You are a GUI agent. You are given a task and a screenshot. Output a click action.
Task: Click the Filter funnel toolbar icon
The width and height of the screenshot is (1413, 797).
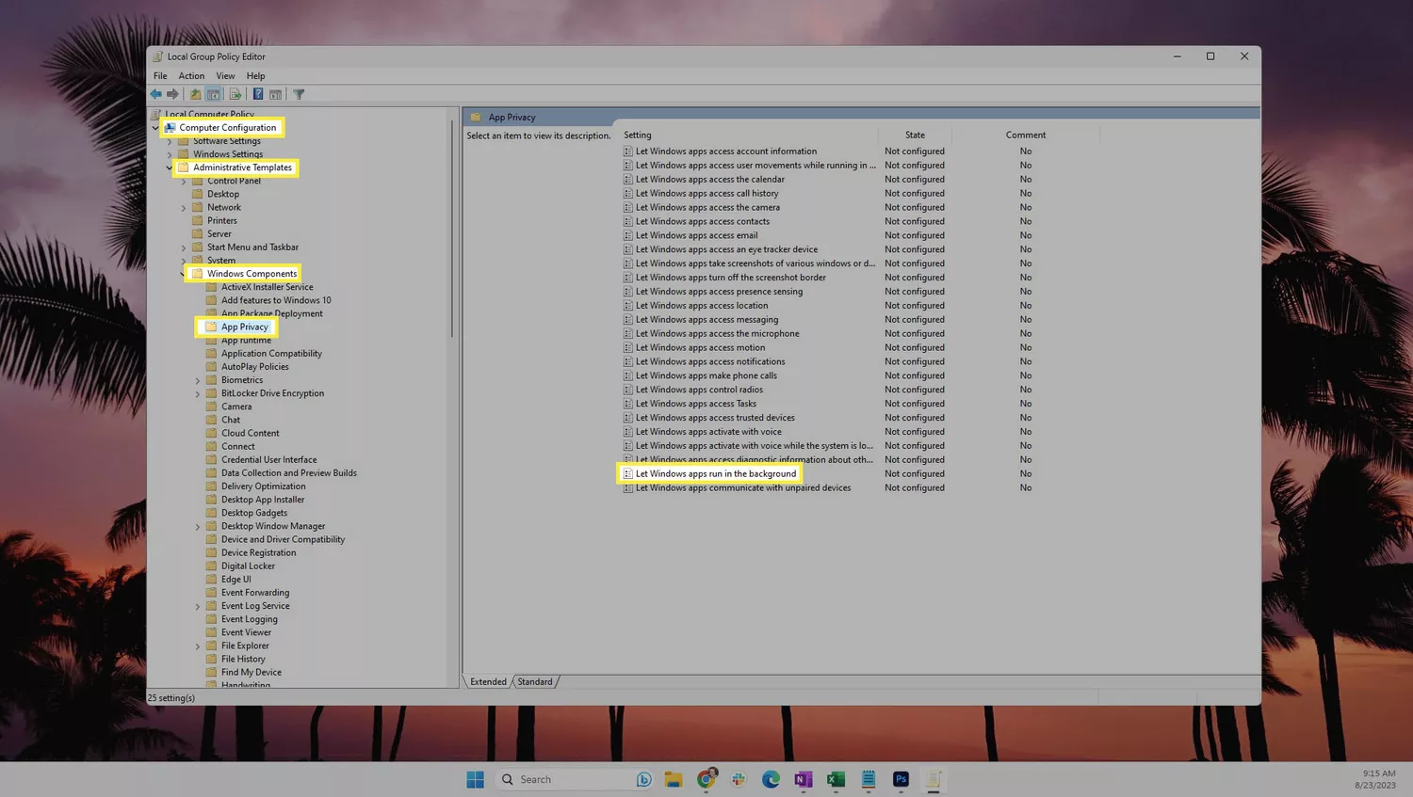coord(299,94)
